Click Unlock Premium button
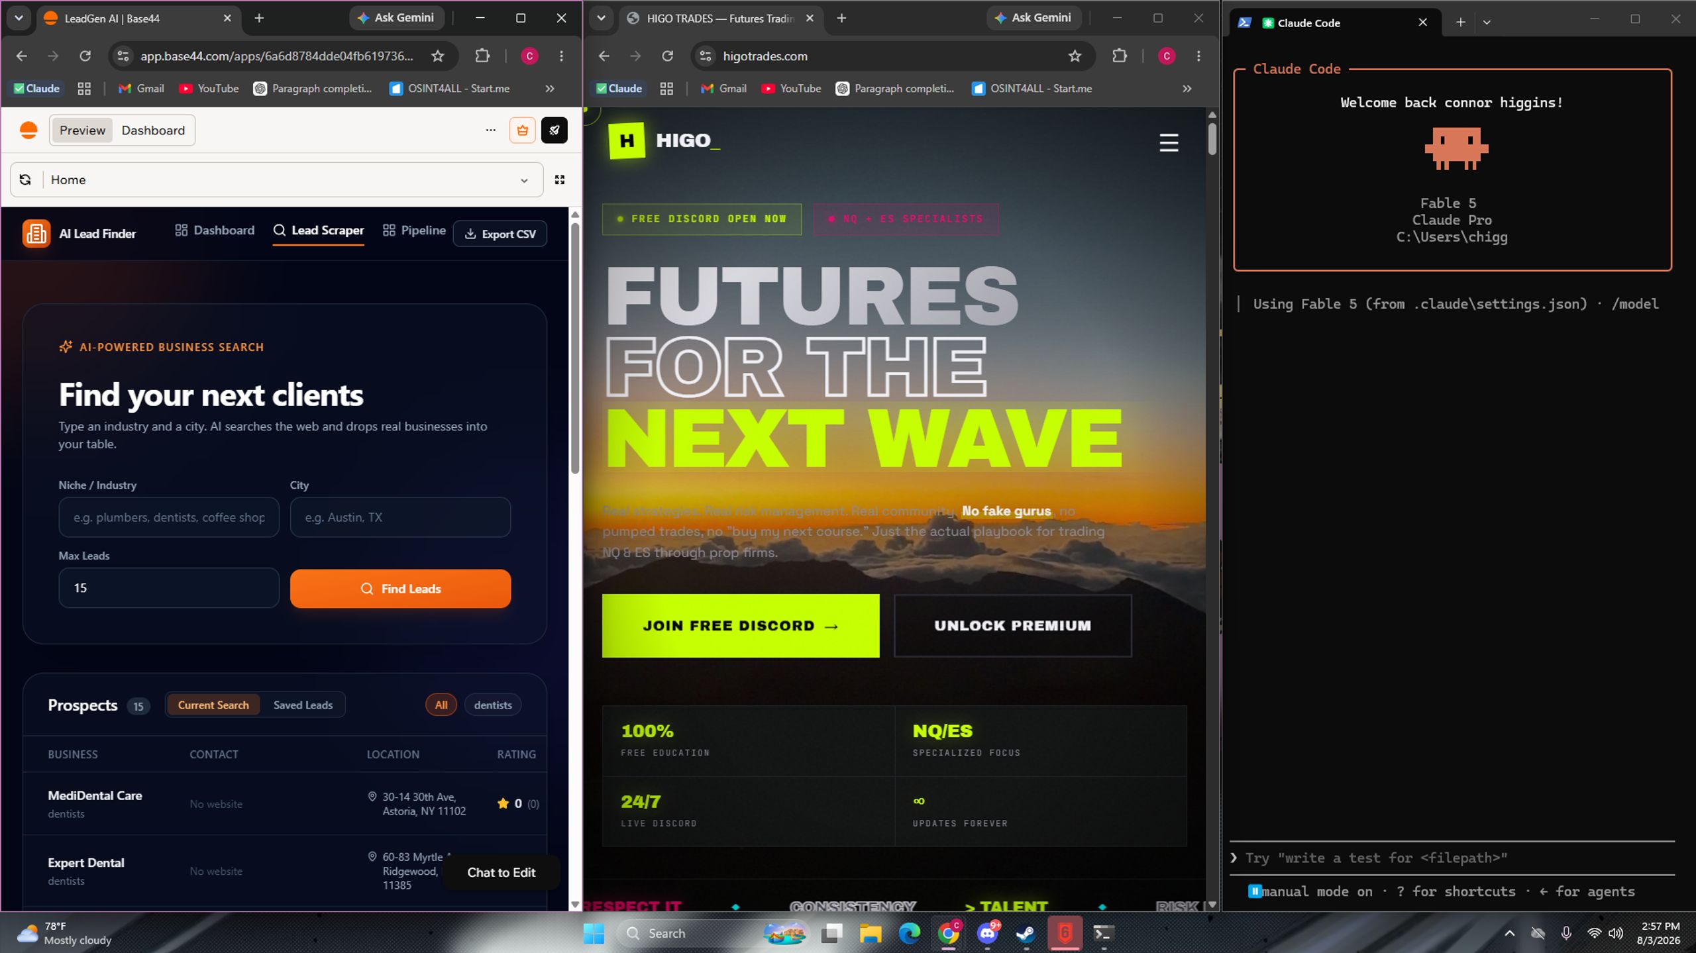 point(1012,626)
